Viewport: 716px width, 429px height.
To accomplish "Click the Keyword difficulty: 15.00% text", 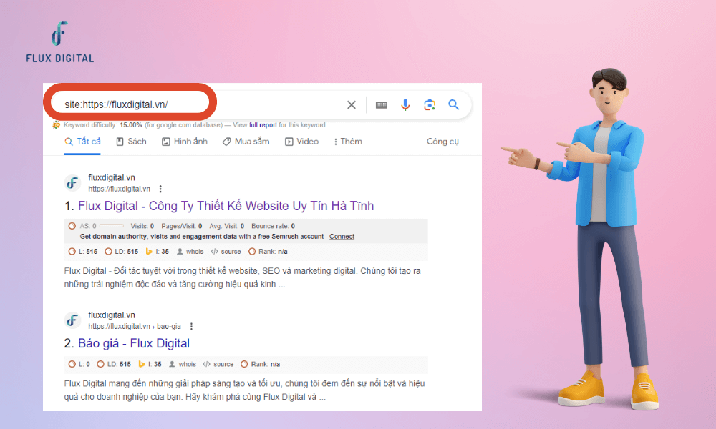I will 102,125.
